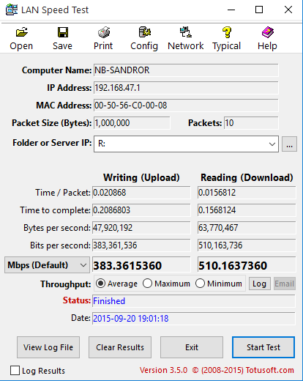Image resolution: width=303 pixels, height=381 pixels.
Task: Click the Clear Results button
Action: (x=120, y=347)
